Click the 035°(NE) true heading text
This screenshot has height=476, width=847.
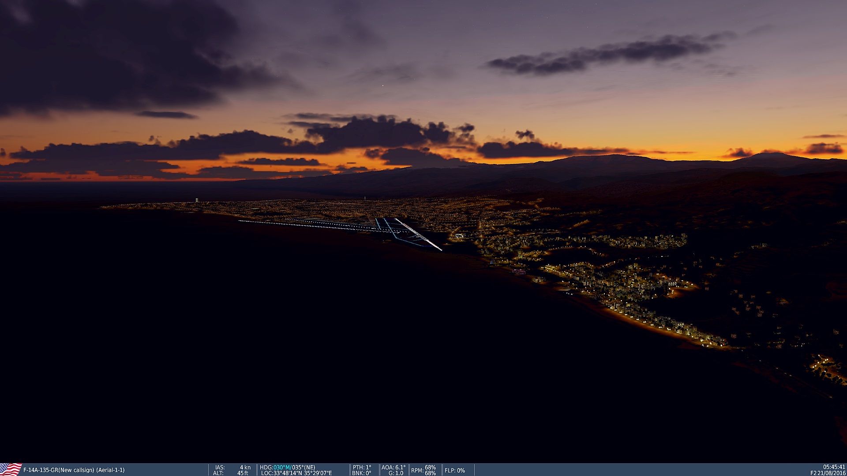click(304, 467)
